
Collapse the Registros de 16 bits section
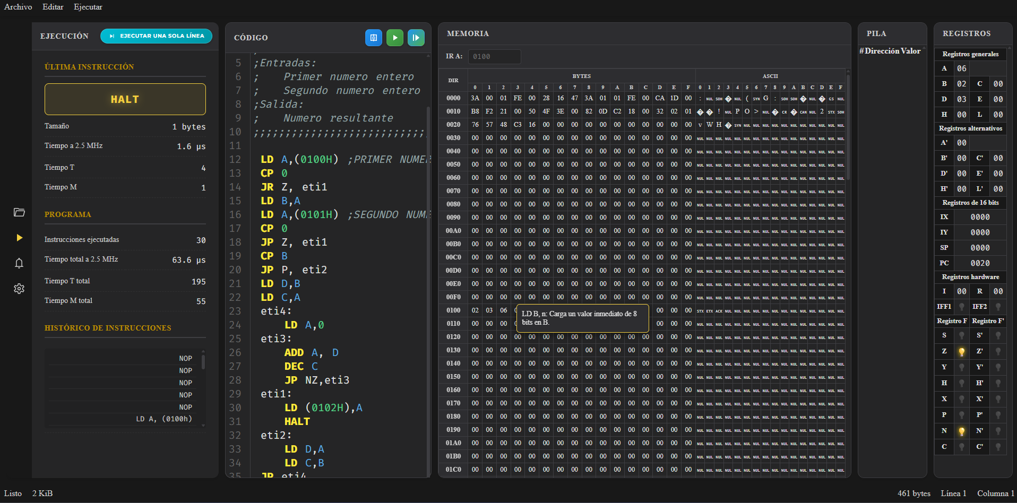971,203
